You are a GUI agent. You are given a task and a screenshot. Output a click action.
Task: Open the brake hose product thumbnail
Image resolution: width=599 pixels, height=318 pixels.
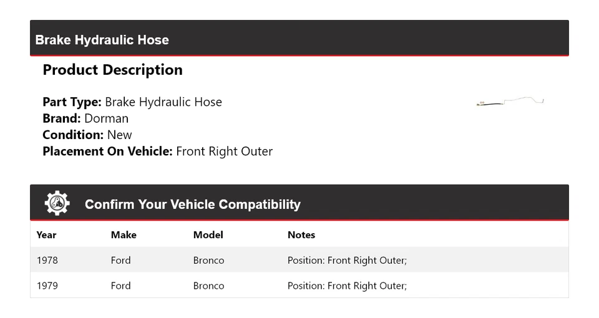pyautogui.click(x=510, y=102)
